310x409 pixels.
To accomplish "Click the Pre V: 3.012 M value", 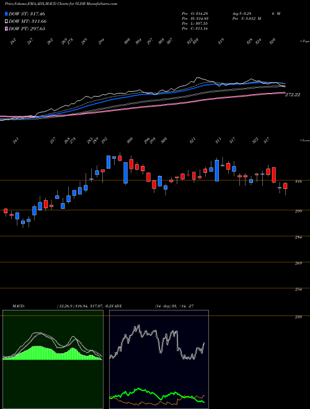I will [247, 19].
